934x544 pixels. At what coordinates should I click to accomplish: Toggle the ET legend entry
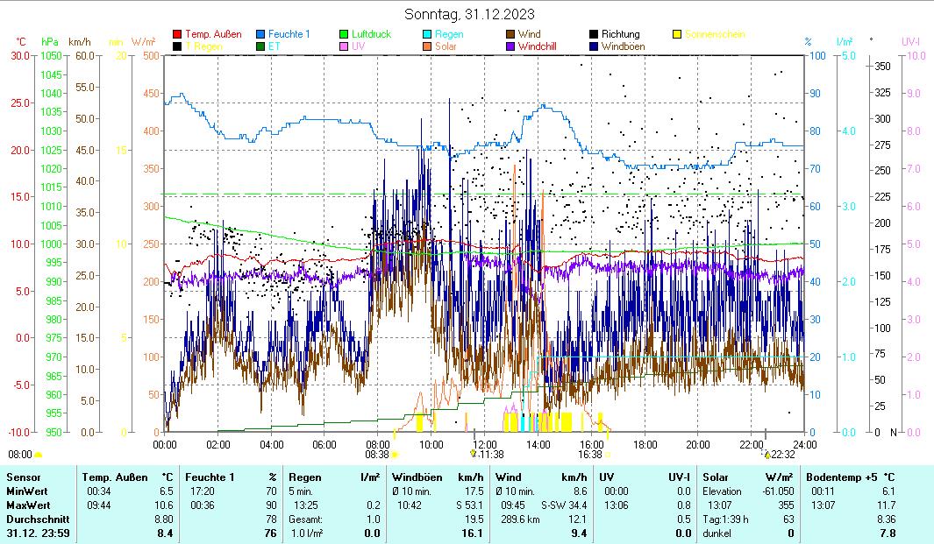pos(274,46)
